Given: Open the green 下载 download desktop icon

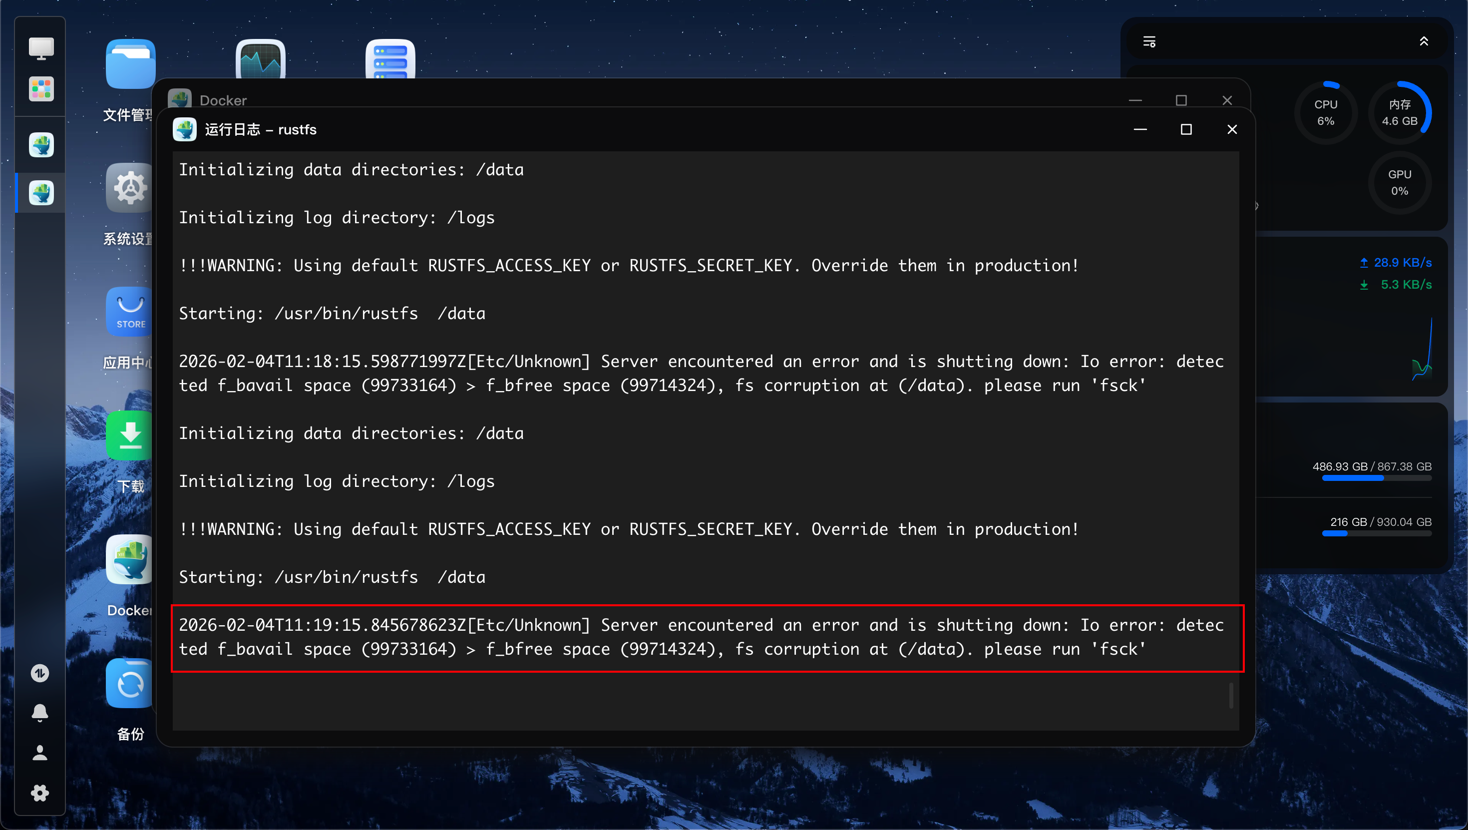Looking at the screenshot, I should (130, 436).
